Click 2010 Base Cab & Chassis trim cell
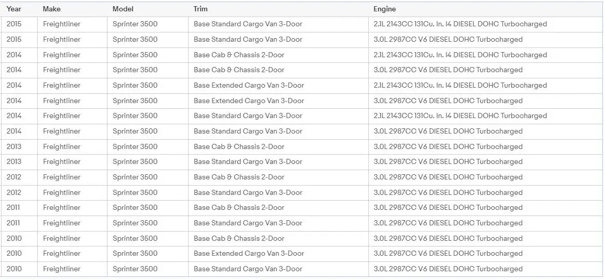The image size is (605, 280). (239, 238)
